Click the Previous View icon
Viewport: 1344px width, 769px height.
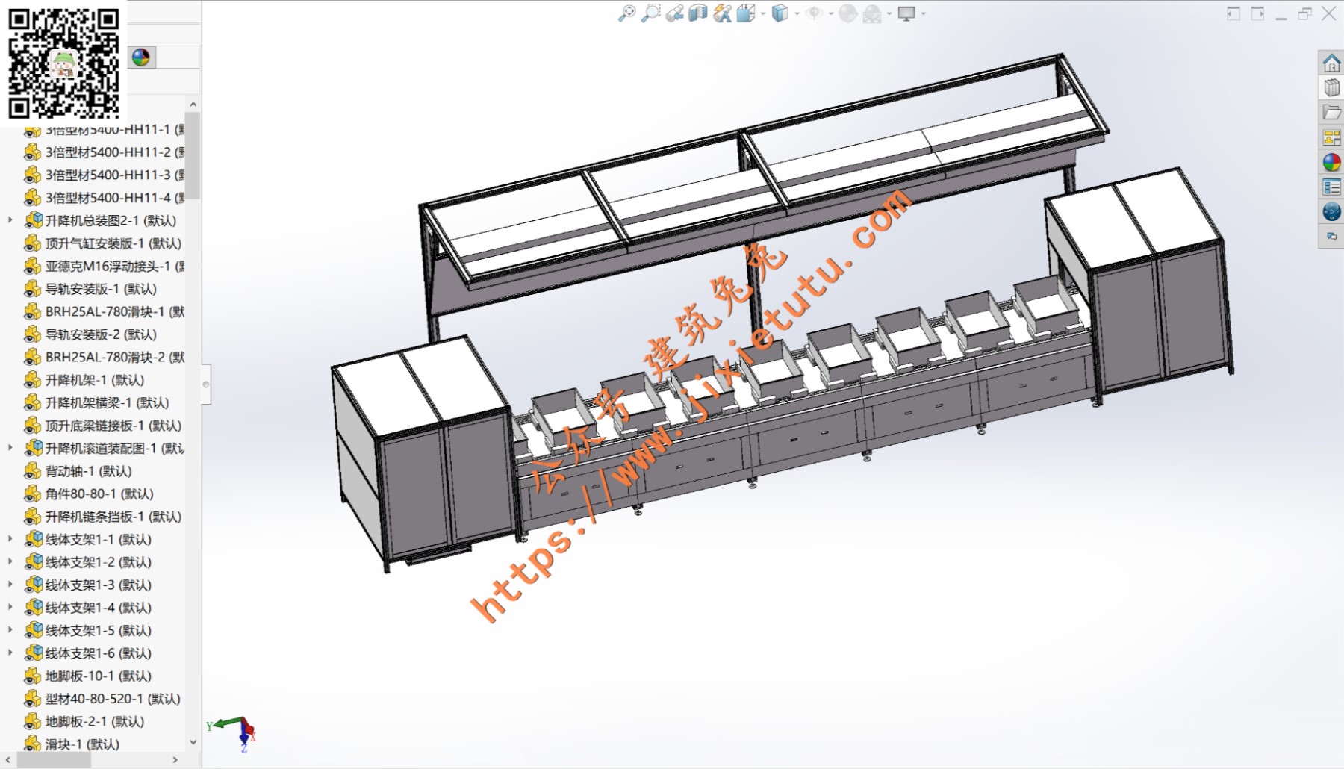[x=675, y=13]
